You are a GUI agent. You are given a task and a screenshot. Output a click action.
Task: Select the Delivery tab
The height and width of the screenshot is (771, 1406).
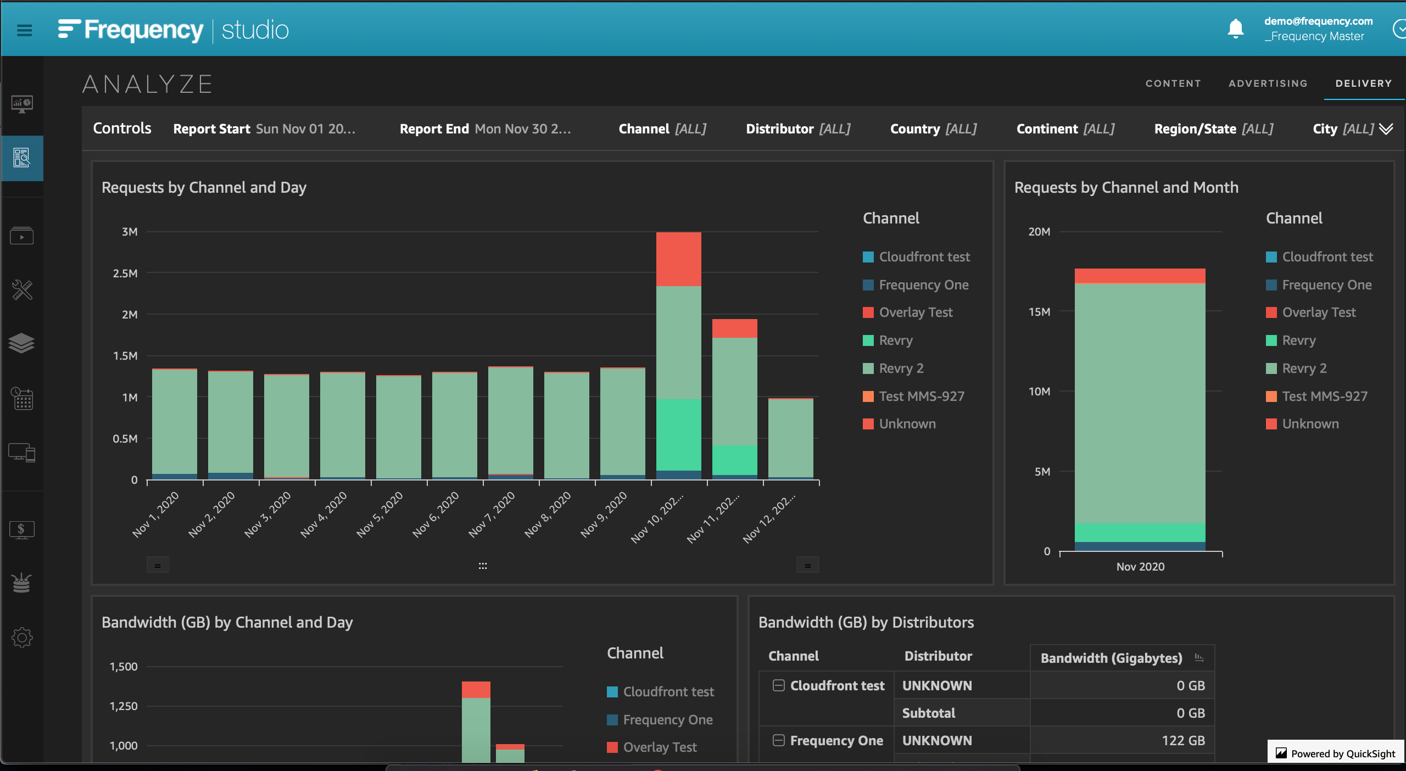[1364, 83]
